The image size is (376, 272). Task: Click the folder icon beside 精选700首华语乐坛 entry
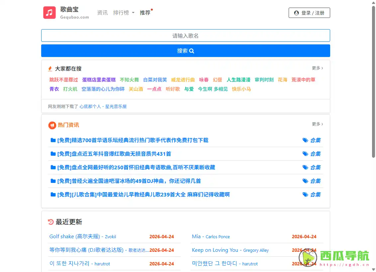(x=53, y=140)
